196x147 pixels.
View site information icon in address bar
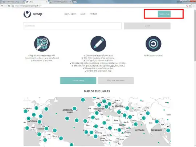13,6
